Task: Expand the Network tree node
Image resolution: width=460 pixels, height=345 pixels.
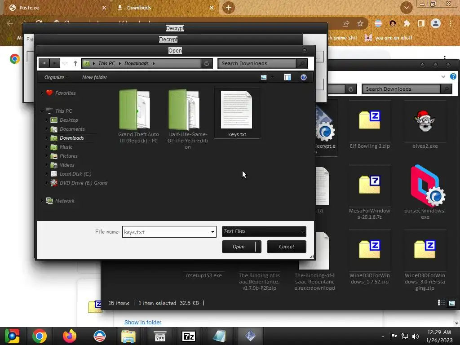Action: [x=42, y=201]
